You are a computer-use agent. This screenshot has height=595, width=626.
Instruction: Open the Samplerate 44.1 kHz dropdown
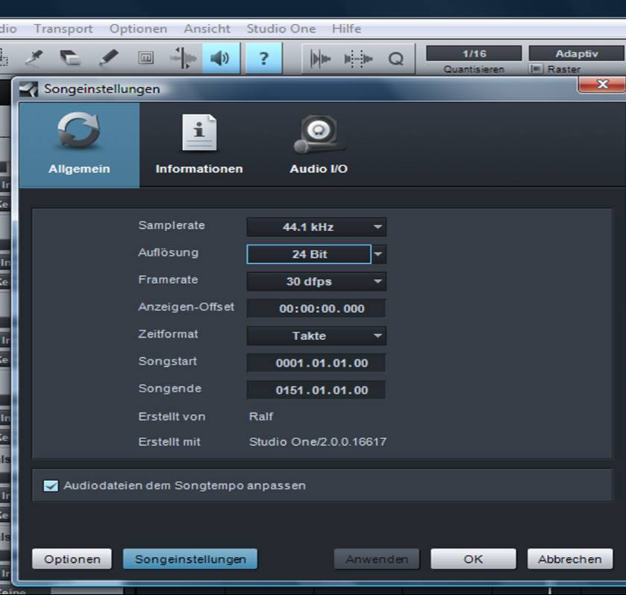click(316, 227)
